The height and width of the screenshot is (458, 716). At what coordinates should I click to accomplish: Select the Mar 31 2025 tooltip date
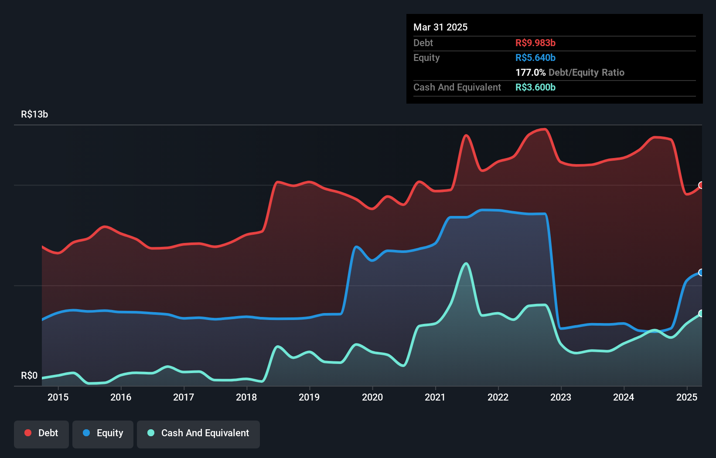[x=440, y=27]
